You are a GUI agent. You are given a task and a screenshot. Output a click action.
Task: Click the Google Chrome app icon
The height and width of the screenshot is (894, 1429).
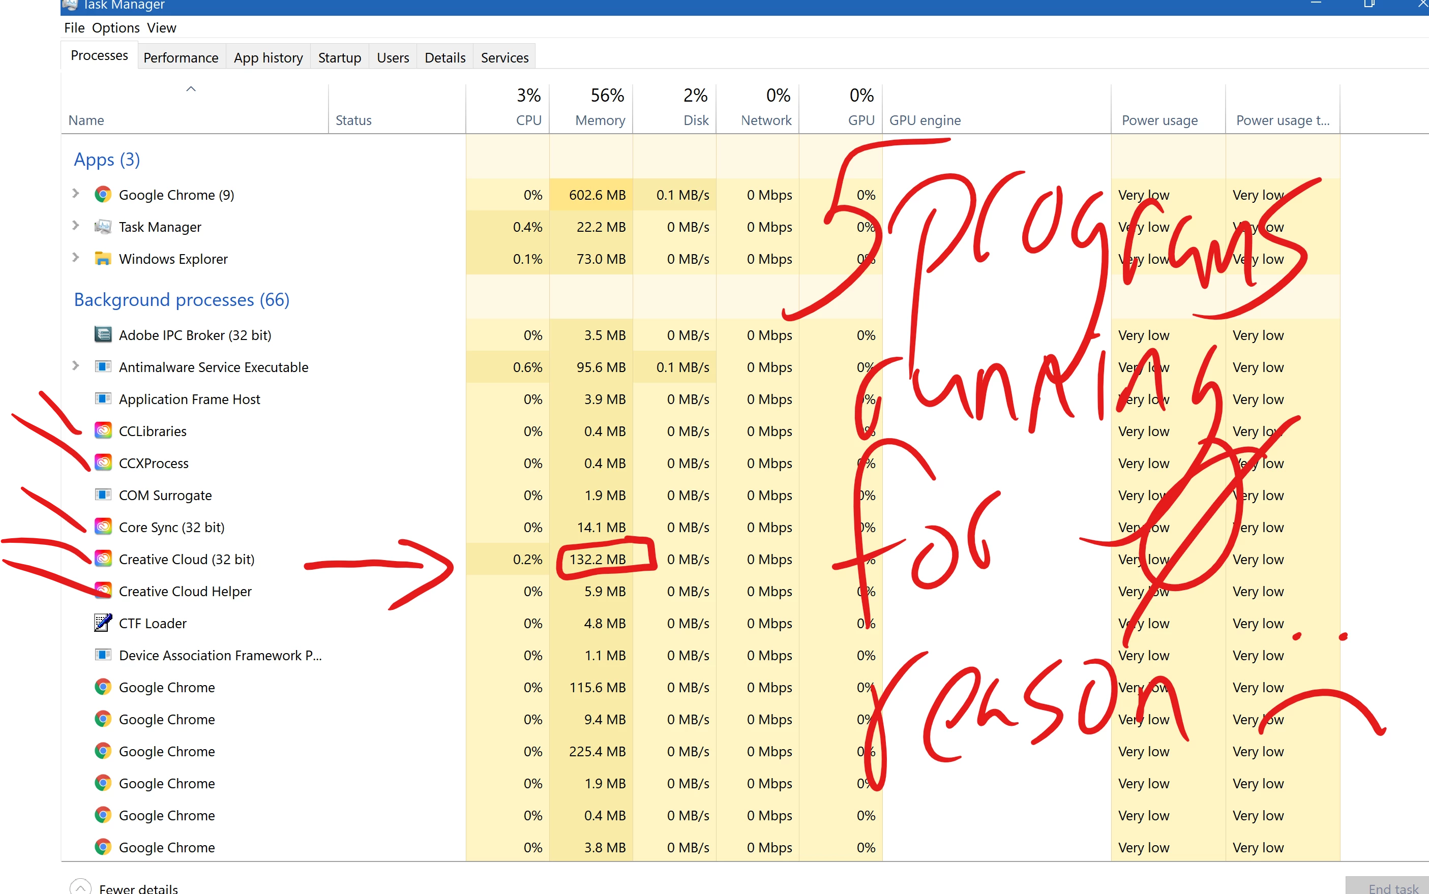[x=103, y=195]
